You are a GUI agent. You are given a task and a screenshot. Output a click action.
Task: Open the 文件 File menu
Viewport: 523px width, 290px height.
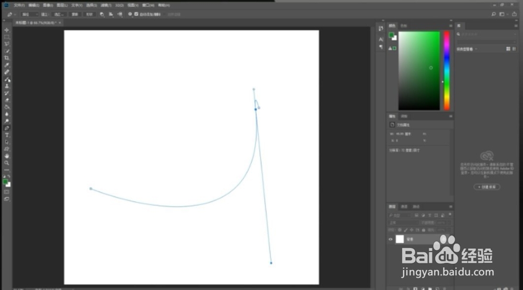tap(19, 5)
